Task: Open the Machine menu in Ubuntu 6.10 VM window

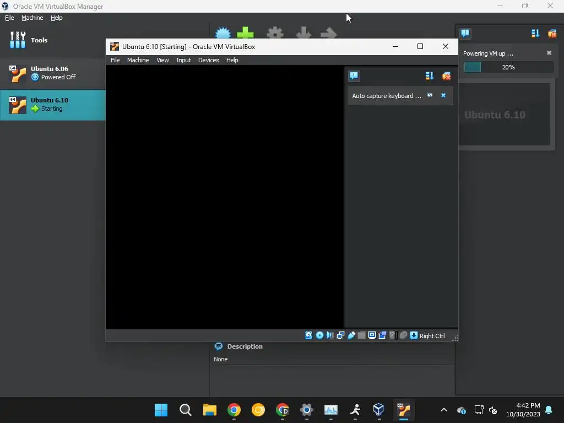Action: [x=138, y=60]
